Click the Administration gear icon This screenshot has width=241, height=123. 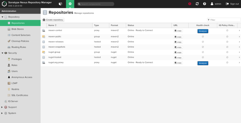(x=70, y=4)
